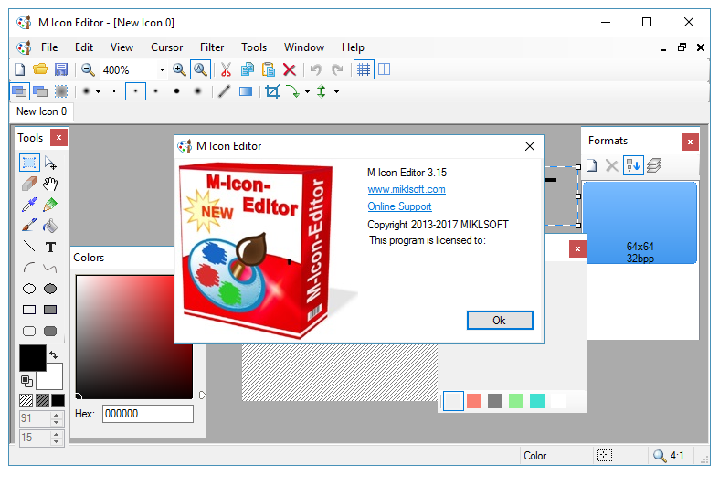The height and width of the screenshot is (496, 719).
Task: Select the filled rounded rectangle tool
Action: (50, 331)
